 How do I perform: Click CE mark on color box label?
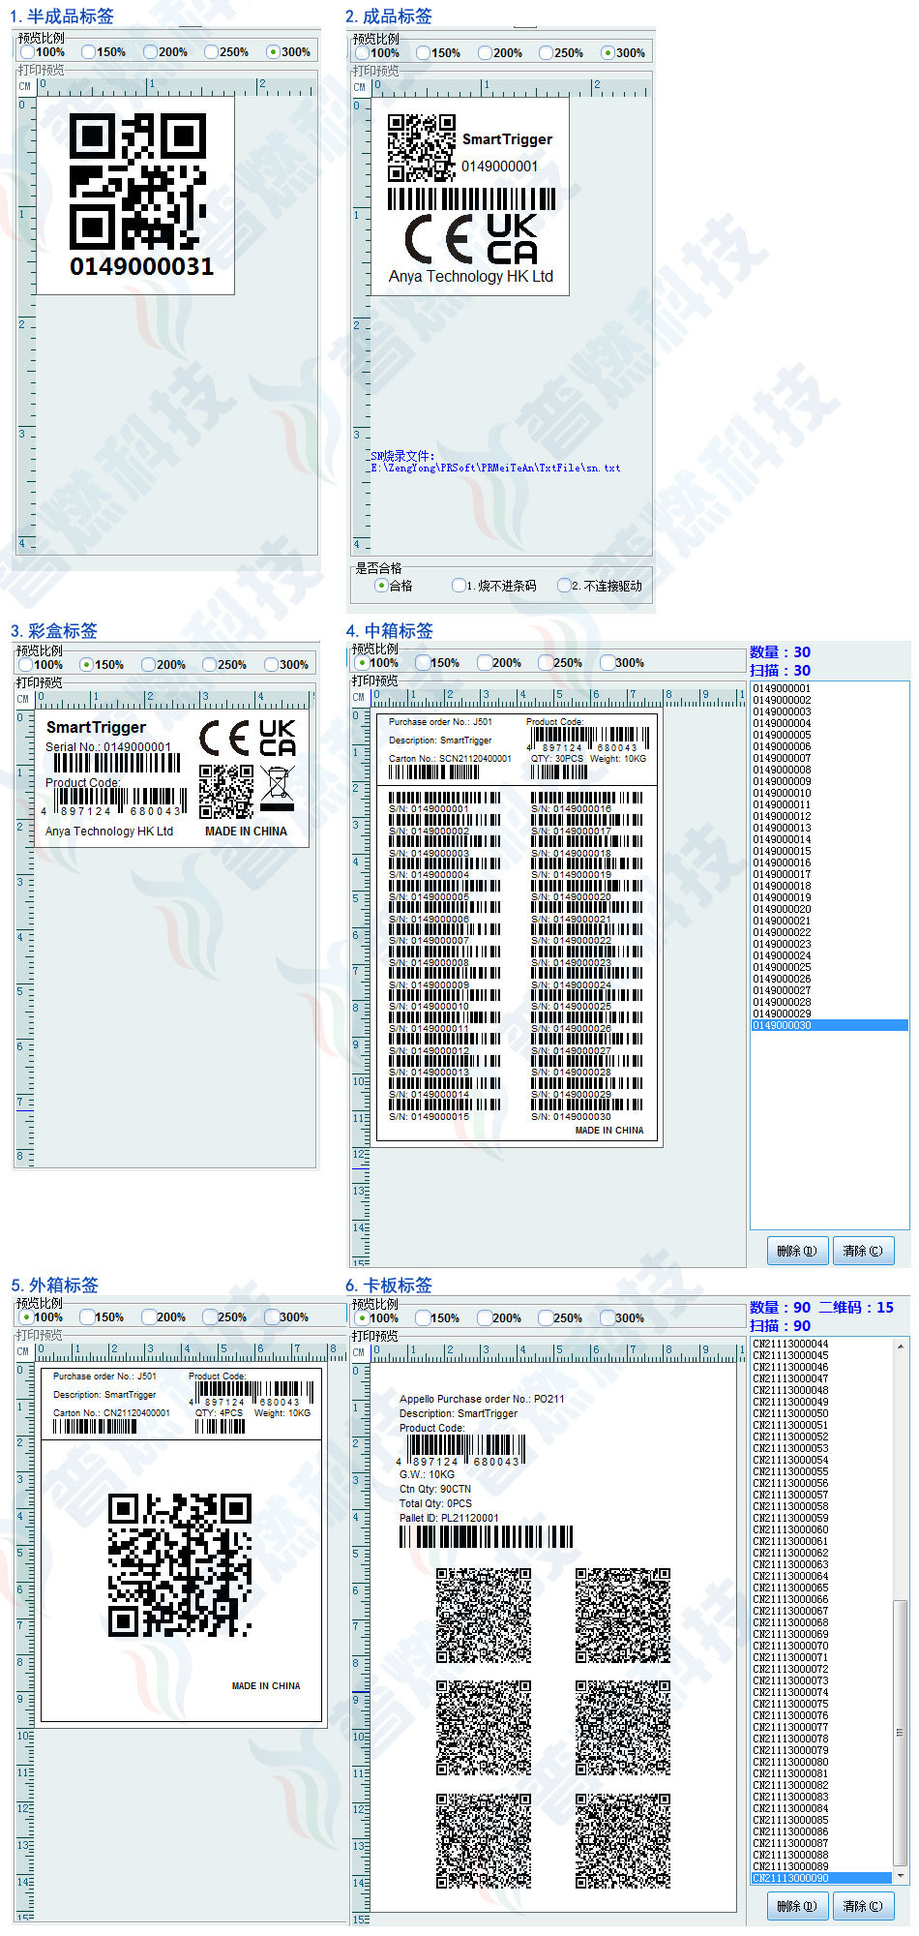(x=224, y=739)
